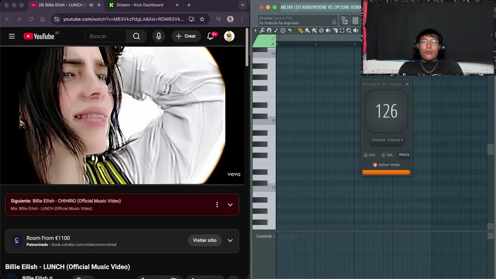Switch to Stream - Kick Dashboard tab
Viewport: 496px width, 279px height.
(144, 5)
